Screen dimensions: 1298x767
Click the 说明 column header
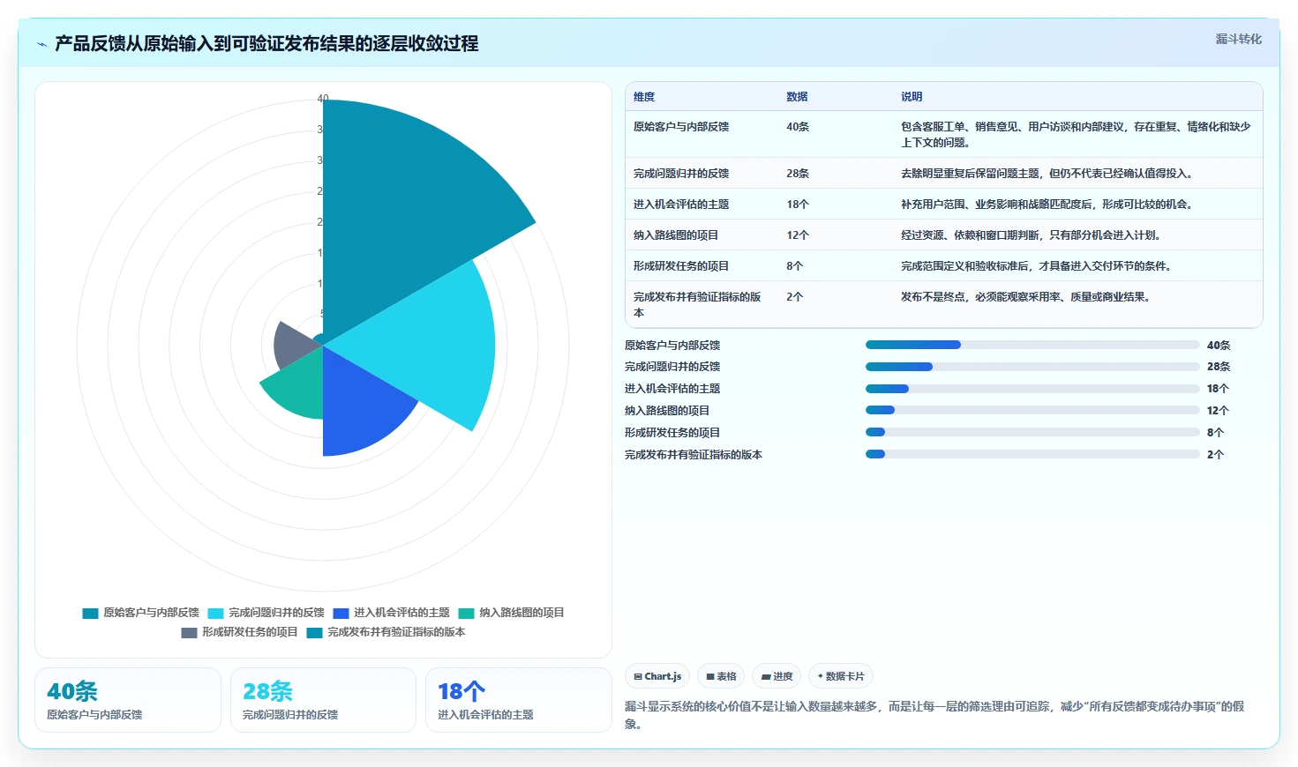(x=912, y=97)
